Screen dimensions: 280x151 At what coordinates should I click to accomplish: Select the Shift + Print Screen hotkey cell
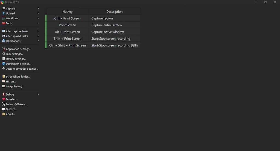pyautogui.click(x=68, y=39)
